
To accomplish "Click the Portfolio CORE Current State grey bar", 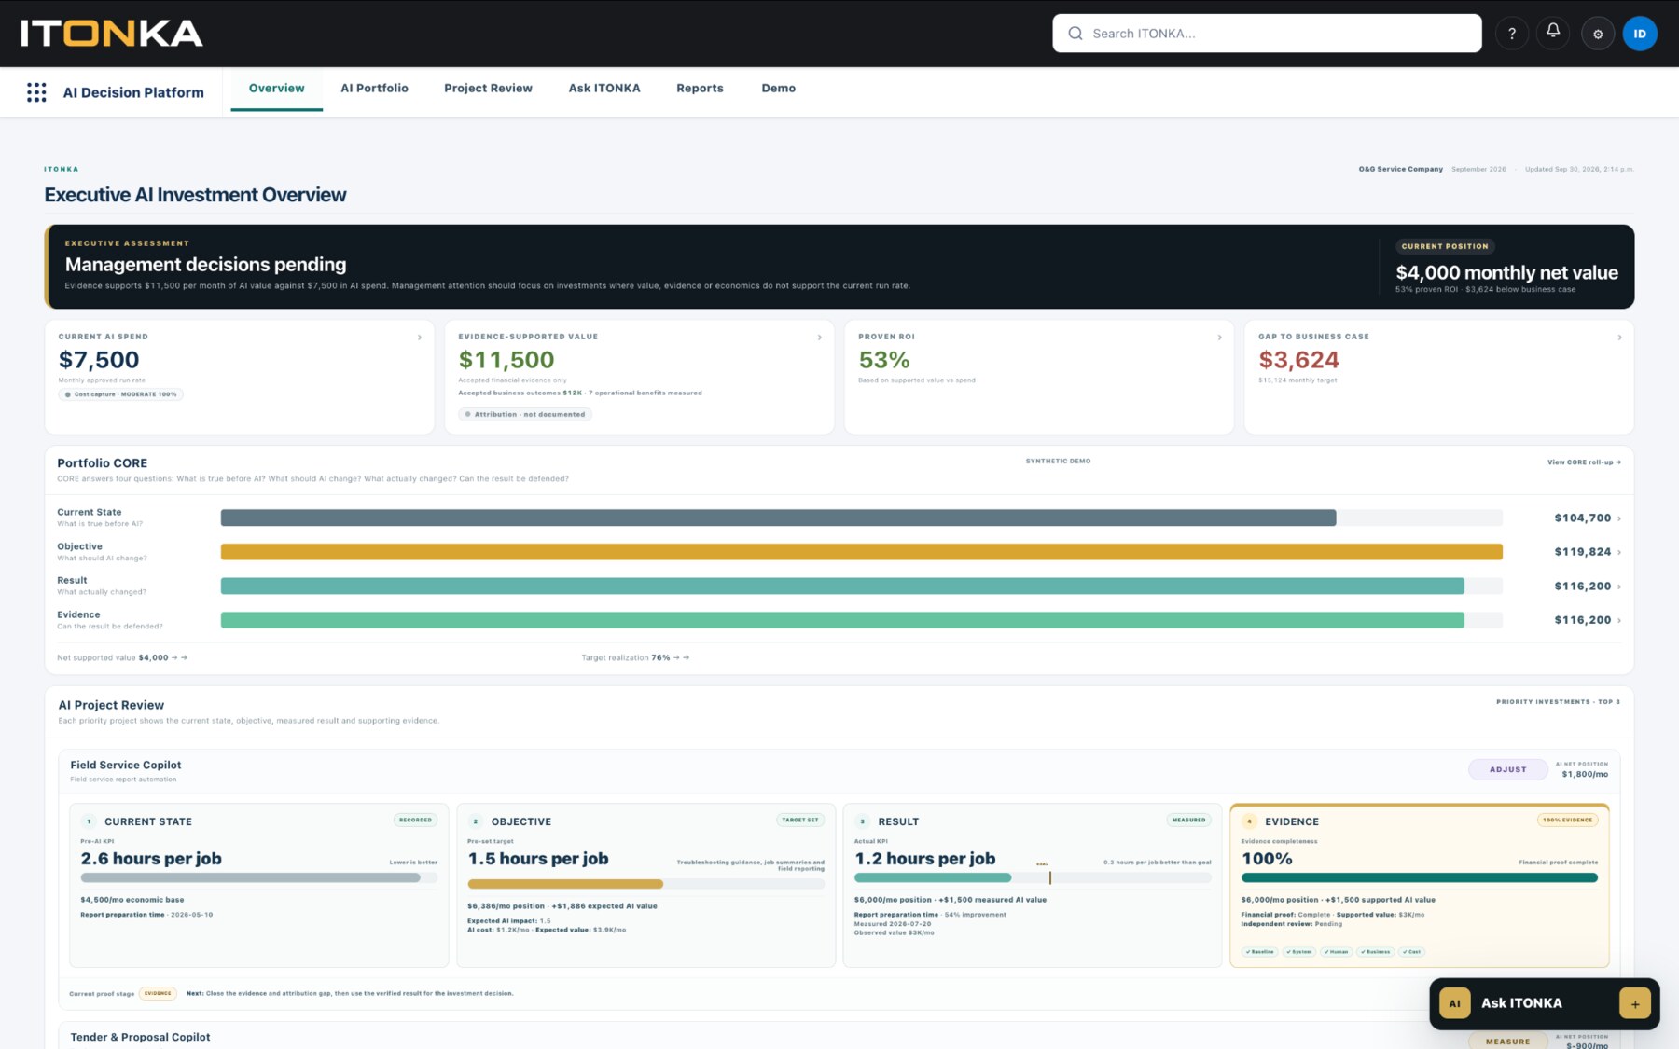I will (778, 518).
